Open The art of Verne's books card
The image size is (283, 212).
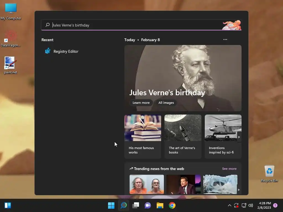coord(183,136)
